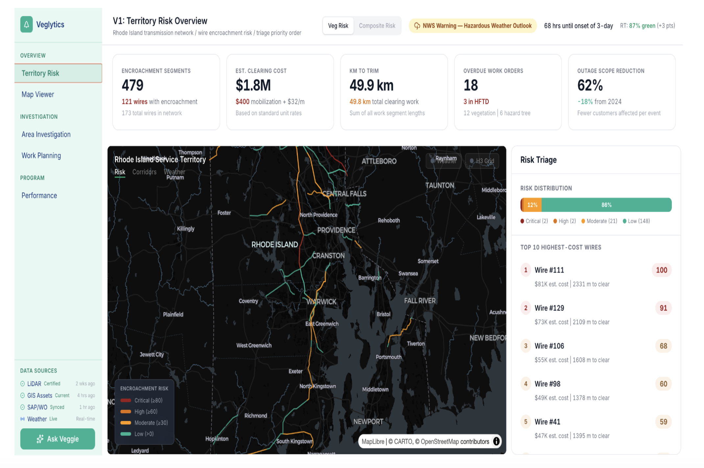Open the Est. Clearing Cost $1.8M card

coord(280,92)
